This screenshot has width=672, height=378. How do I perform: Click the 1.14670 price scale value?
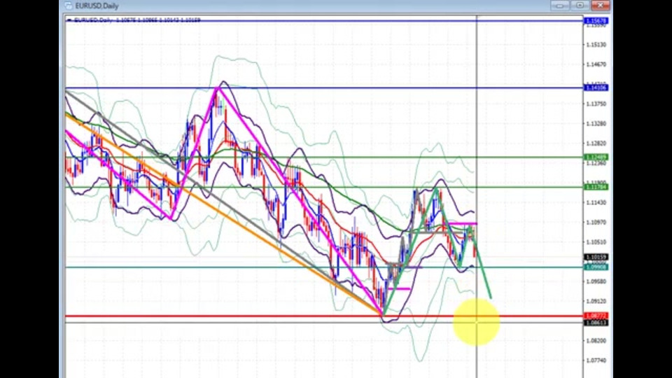pyautogui.click(x=596, y=64)
